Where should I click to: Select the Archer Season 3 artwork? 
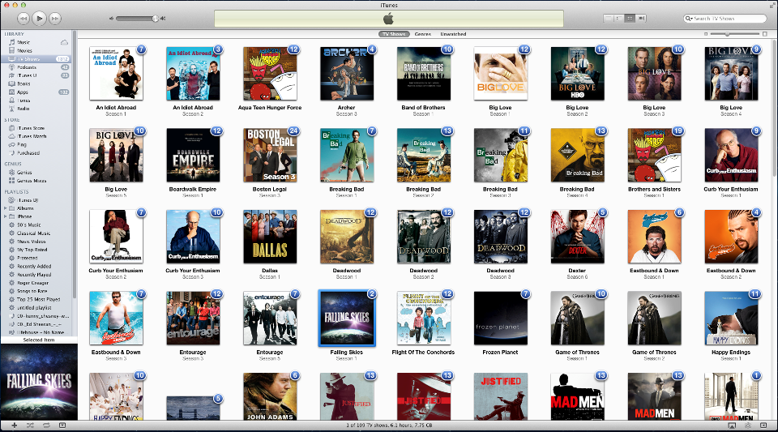[x=347, y=74]
